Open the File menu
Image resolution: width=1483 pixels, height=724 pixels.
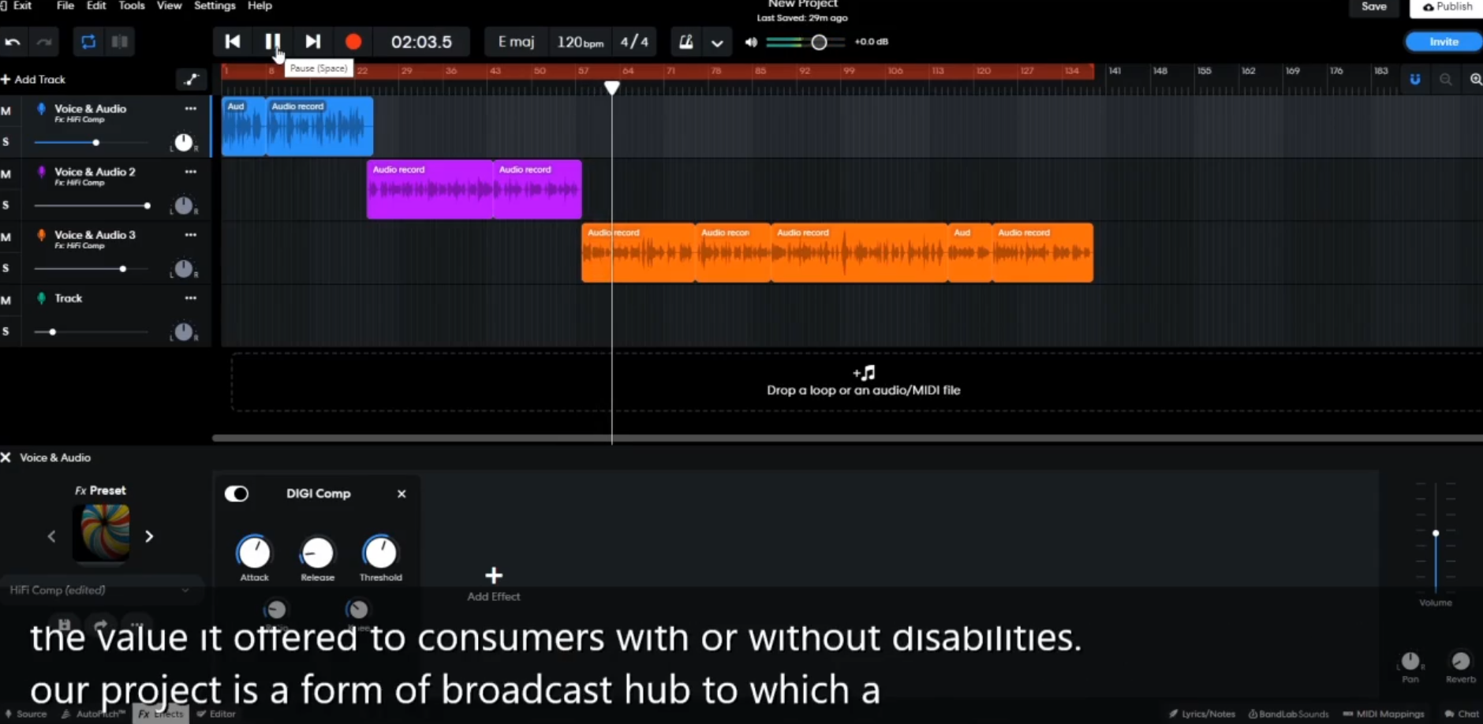(65, 6)
